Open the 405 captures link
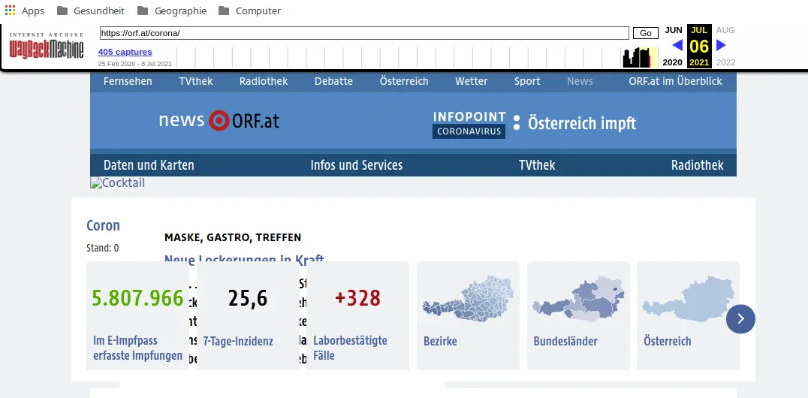The image size is (808, 398). [x=125, y=52]
